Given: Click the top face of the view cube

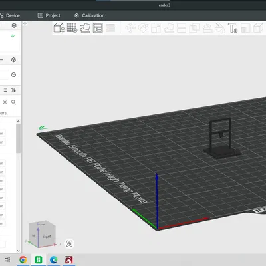Looking at the screenshot, I should point(42,224).
